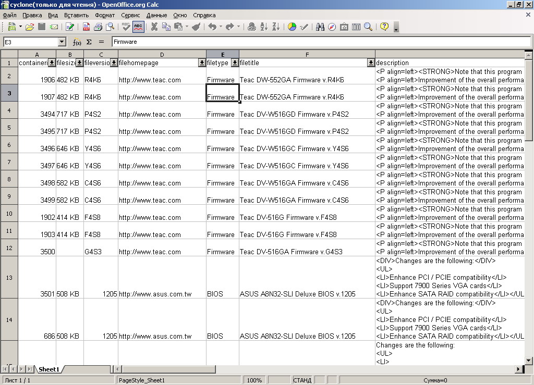Toggle Edit File mode icon
The height and width of the screenshot is (385, 534).
(70, 27)
